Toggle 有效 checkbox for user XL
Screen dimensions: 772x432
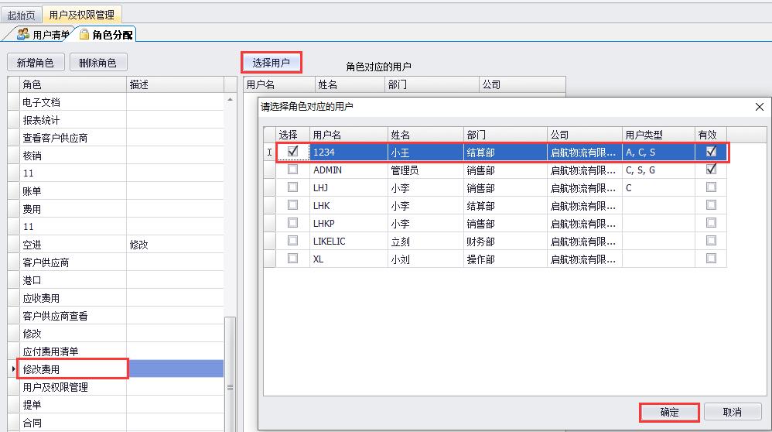(x=711, y=259)
